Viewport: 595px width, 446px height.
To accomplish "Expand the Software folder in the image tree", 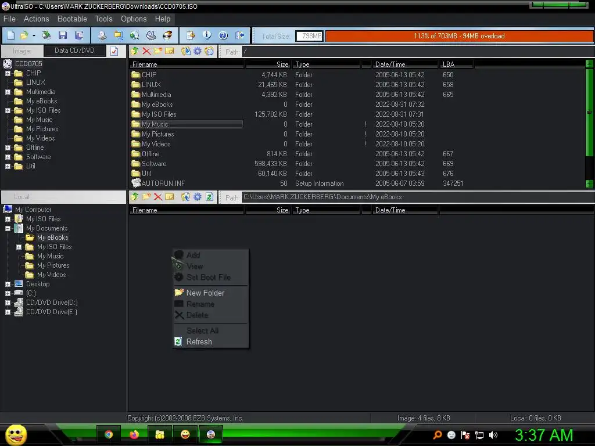I will 8,157.
